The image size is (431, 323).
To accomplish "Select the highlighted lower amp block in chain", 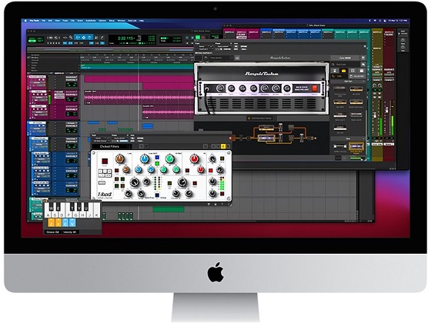I will 266,138.
